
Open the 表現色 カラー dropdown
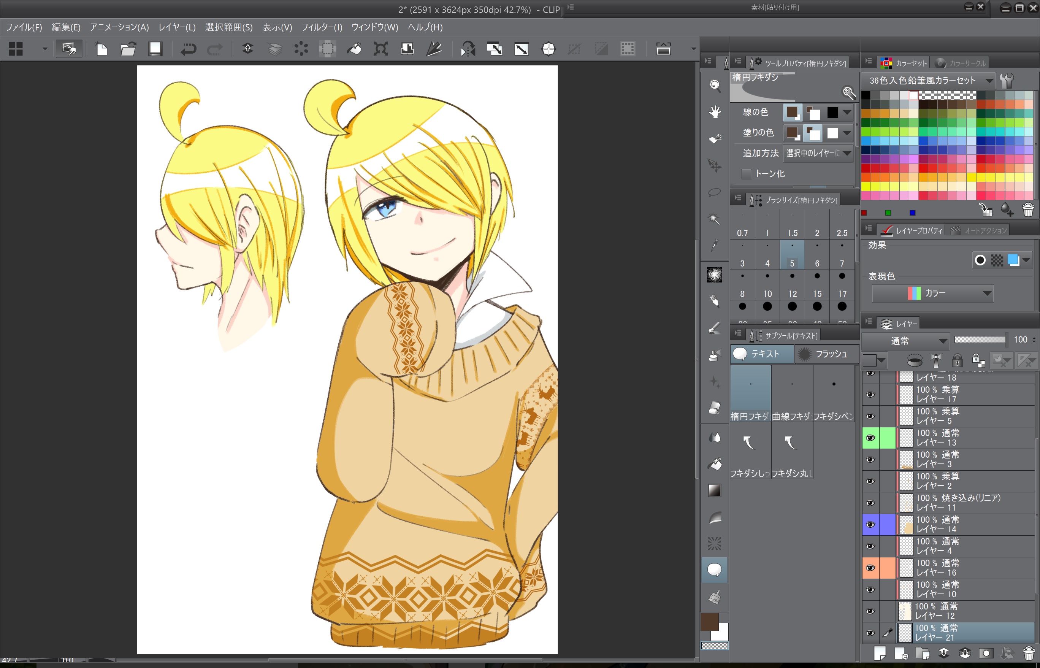click(932, 293)
